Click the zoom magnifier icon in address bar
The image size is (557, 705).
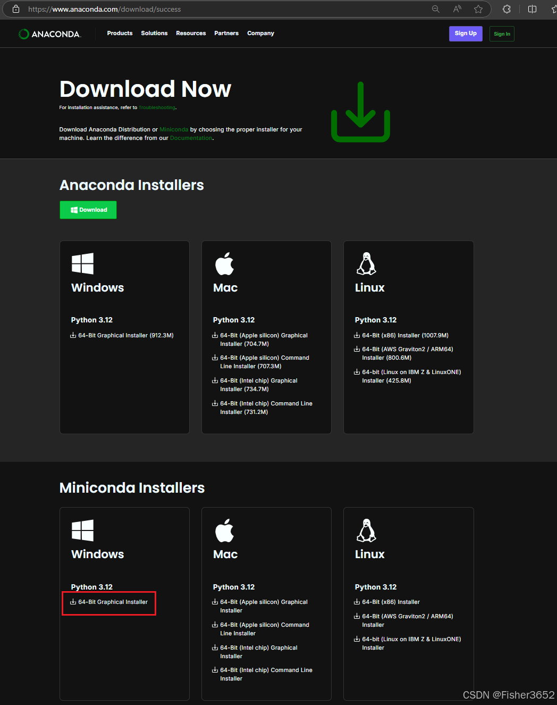click(x=436, y=9)
